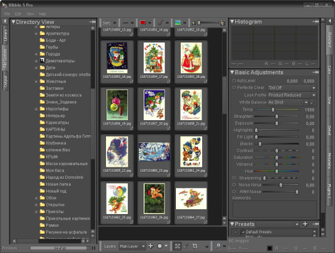The image size is (335, 253).
Task: Open the Look Profile dropdown
Action: pyautogui.click(x=292, y=95)
